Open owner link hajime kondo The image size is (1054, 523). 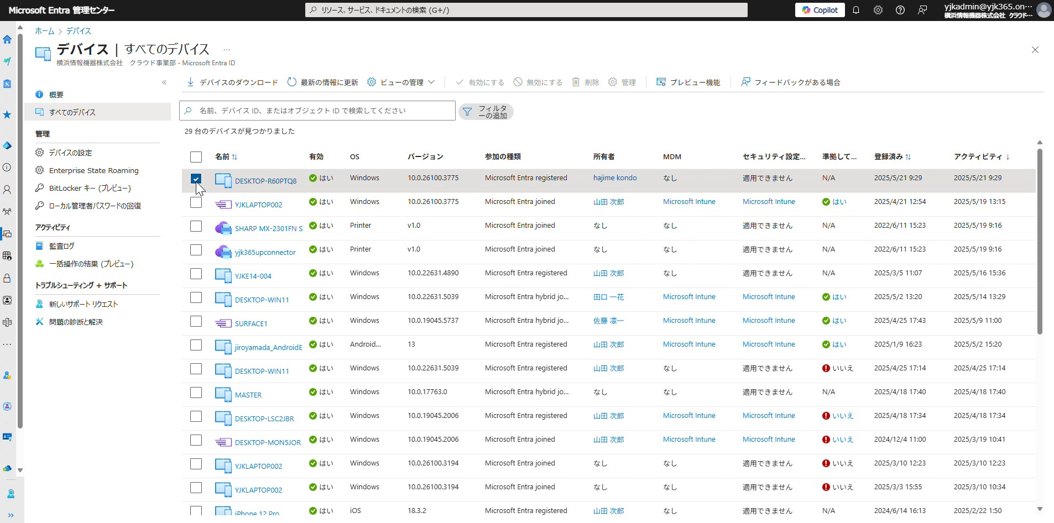pos(615,178)
